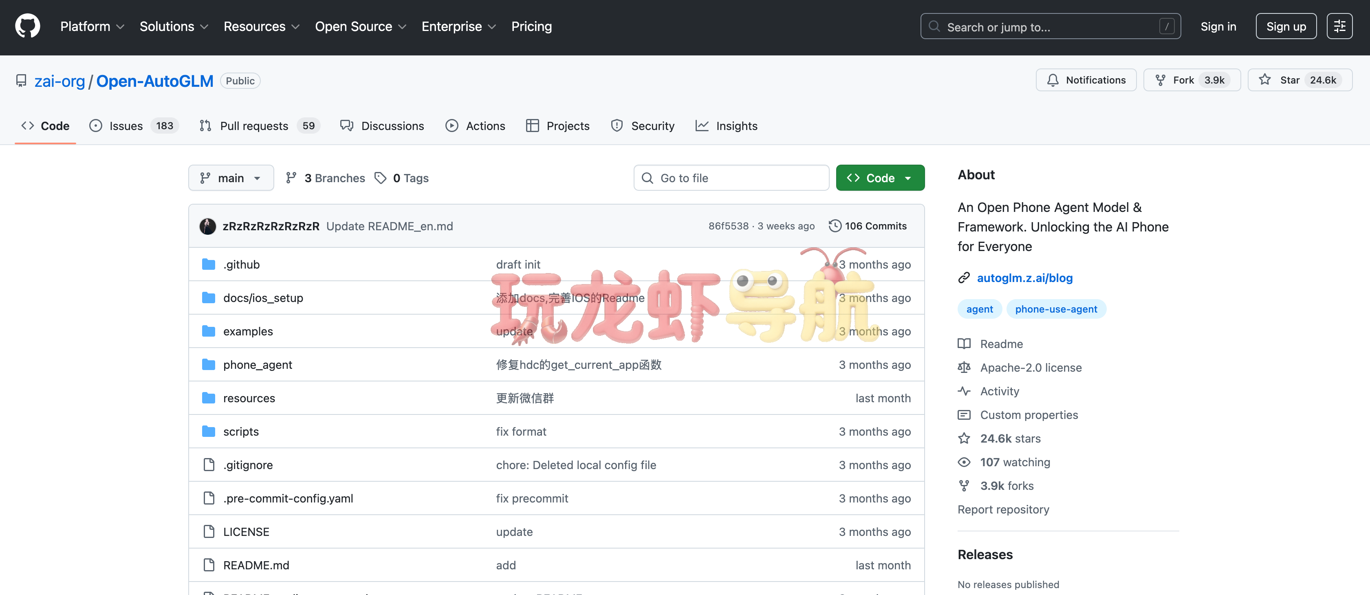Star the Open-AutoGLM repository
Screen dimensions: 1370x595
pyautogui.click(x=1300, y=80)
